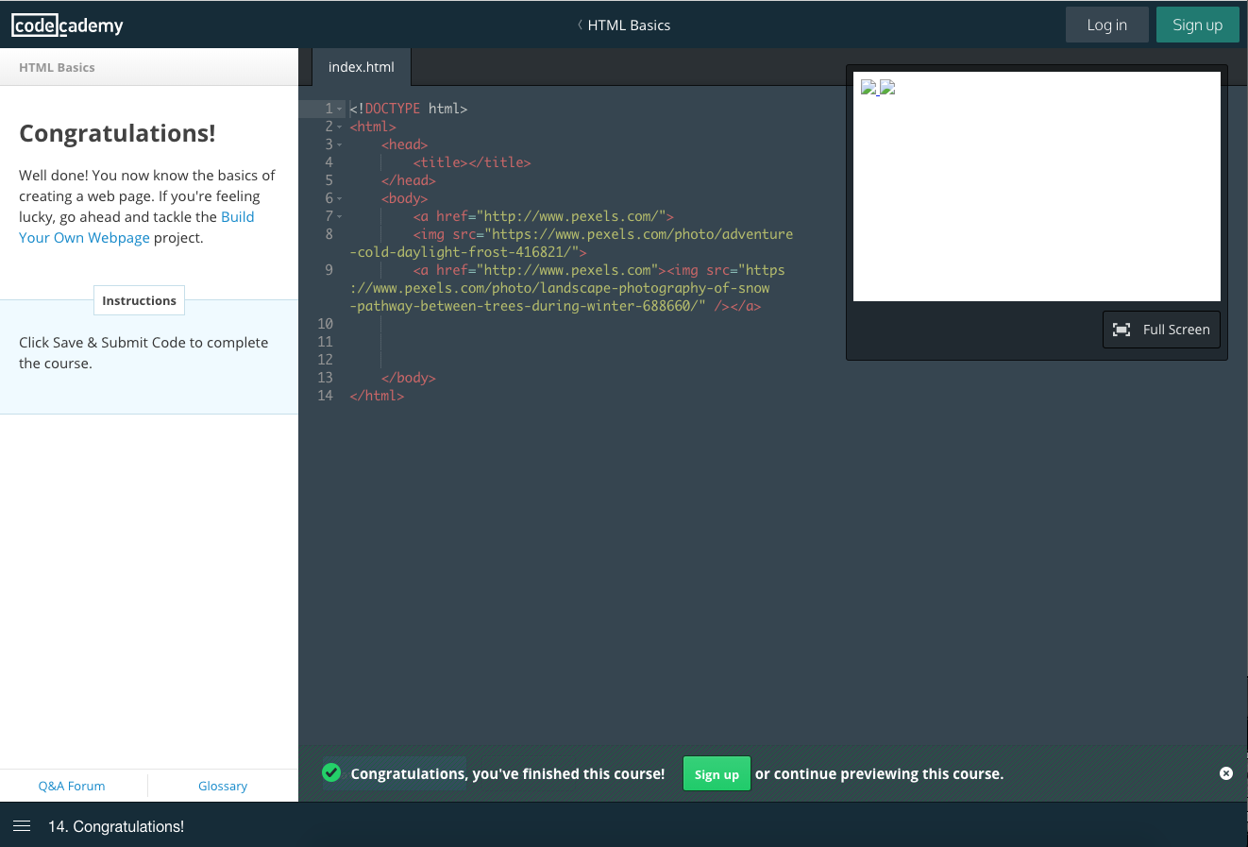Select the index.html tab
The height and width of the screenshot is (847, 1248).
361,67
